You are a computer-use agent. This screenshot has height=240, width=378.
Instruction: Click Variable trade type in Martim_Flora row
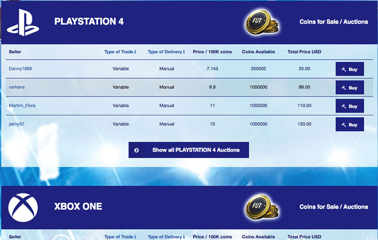coord(121,106)
